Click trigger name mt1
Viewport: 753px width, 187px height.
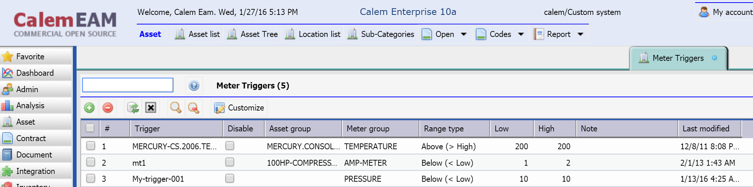[139, 163]
